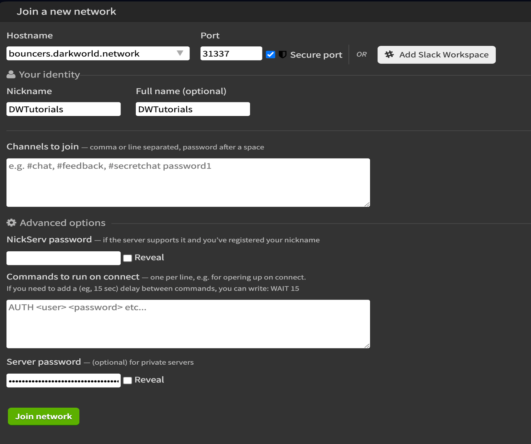Open the Hostname dropdown arrow
The height and width of the screenshot is (444, 531).
pos(180,53)
